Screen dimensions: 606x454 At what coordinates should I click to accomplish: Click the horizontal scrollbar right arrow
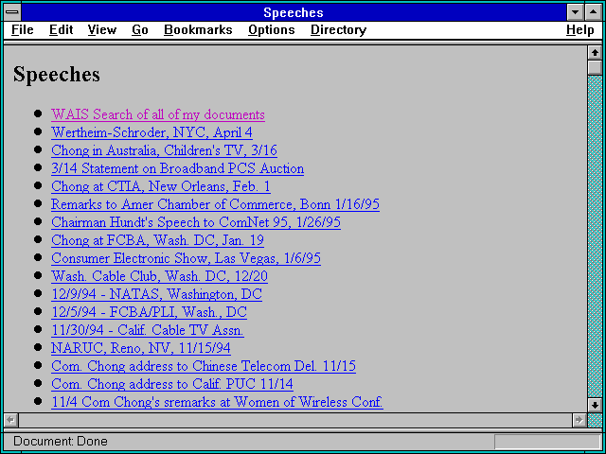(x=579, y=420)
